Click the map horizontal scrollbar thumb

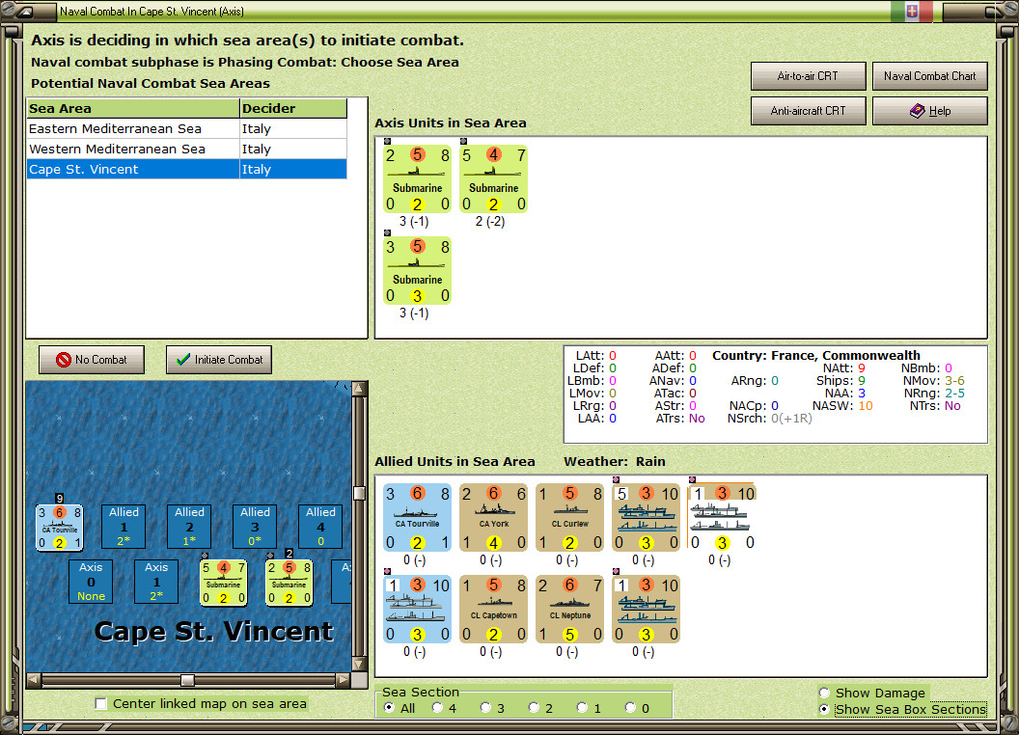coord(187,680)
